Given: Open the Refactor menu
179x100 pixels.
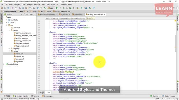Looking at the screenshot, I should click(37, 4).
